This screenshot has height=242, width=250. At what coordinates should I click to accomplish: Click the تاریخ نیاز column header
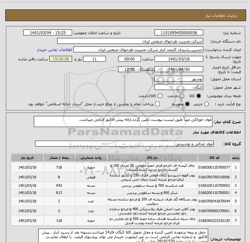(x=27, y=158)
